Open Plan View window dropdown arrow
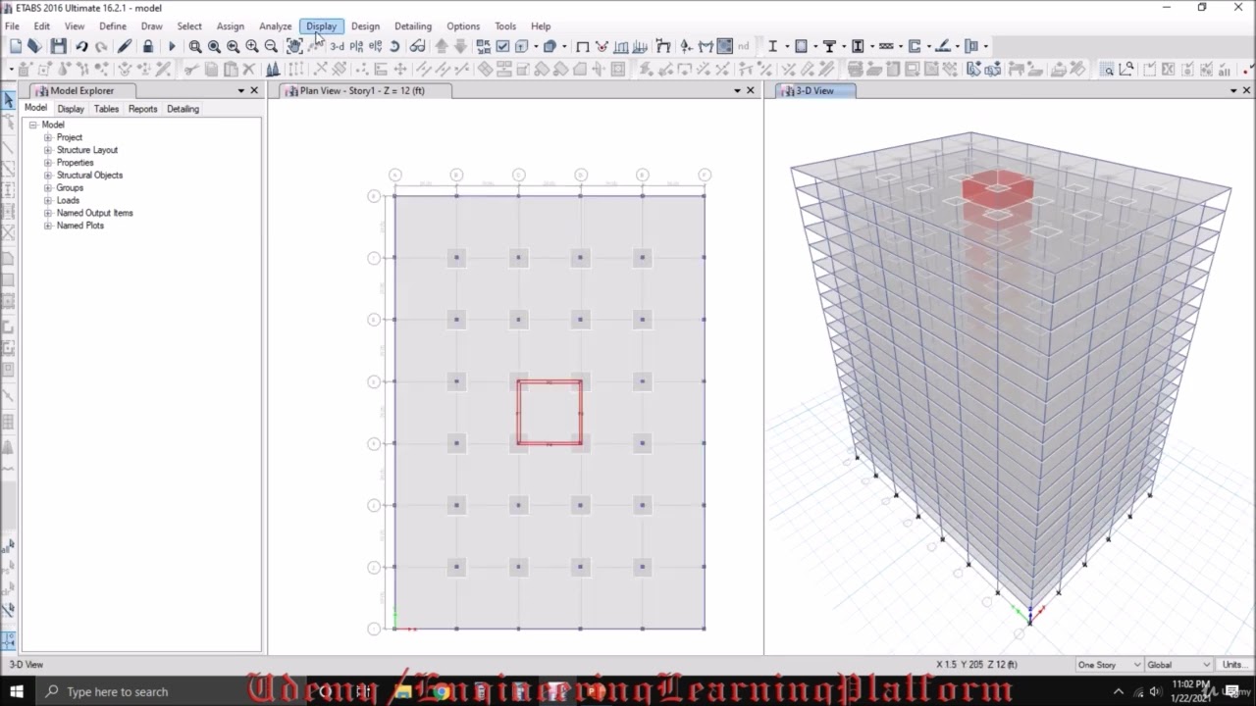This screenshot has width=1256, height=706. (x=737, y=90)
